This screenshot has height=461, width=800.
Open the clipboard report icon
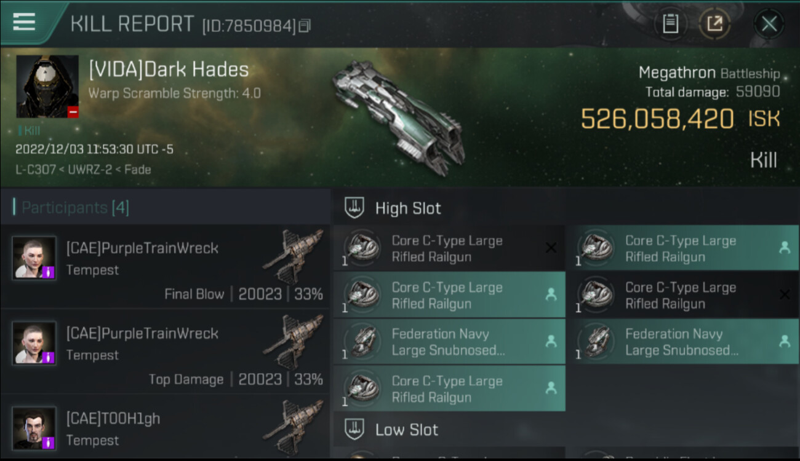(670, 24)
